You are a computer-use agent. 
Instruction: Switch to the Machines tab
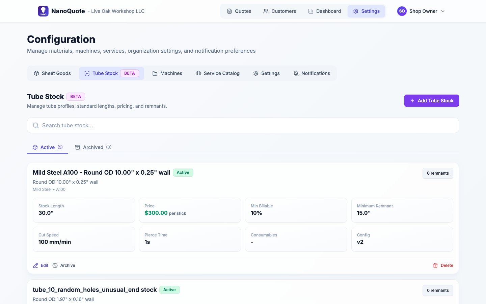pos(167,73)
